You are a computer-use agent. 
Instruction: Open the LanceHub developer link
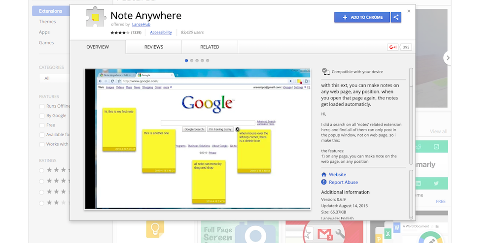coord(141,24)
